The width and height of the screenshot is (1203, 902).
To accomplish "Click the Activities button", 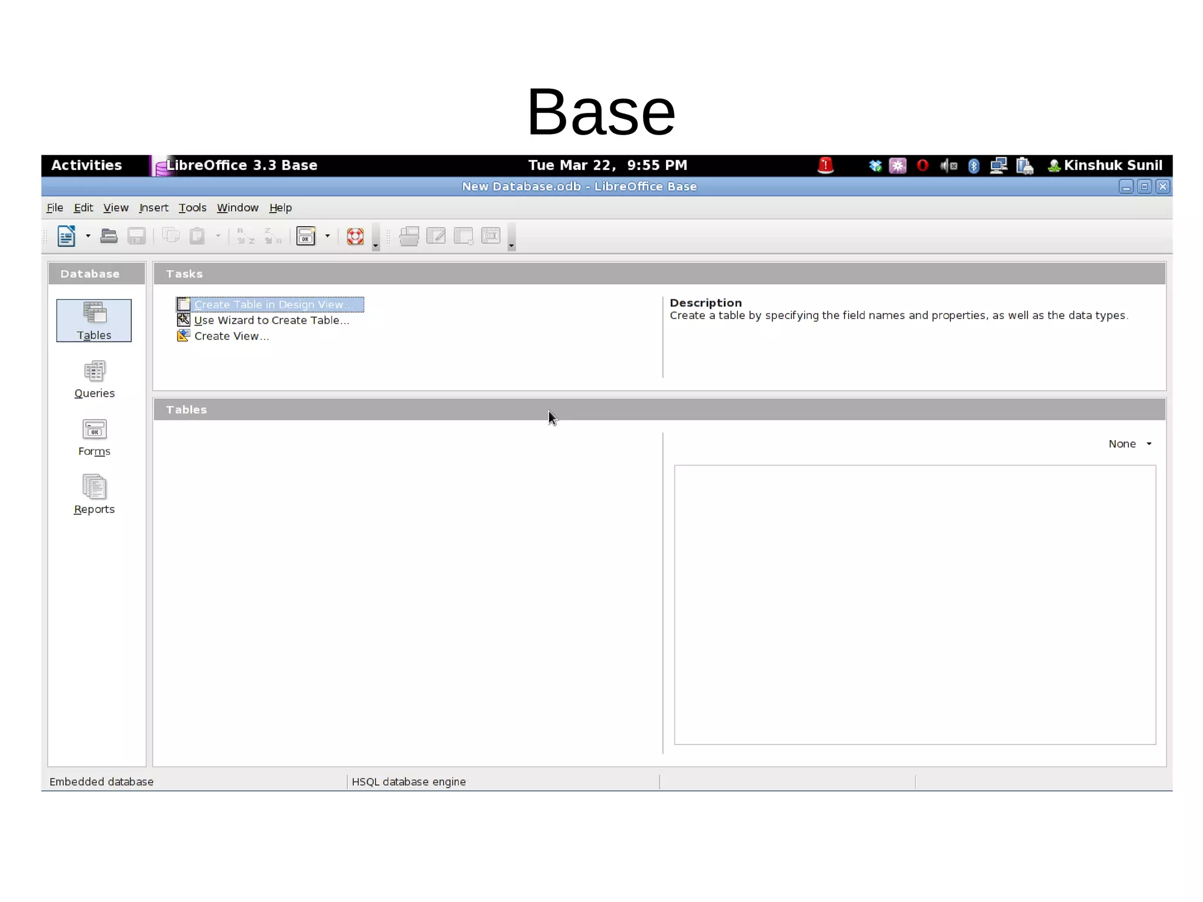I will (86, 166).
